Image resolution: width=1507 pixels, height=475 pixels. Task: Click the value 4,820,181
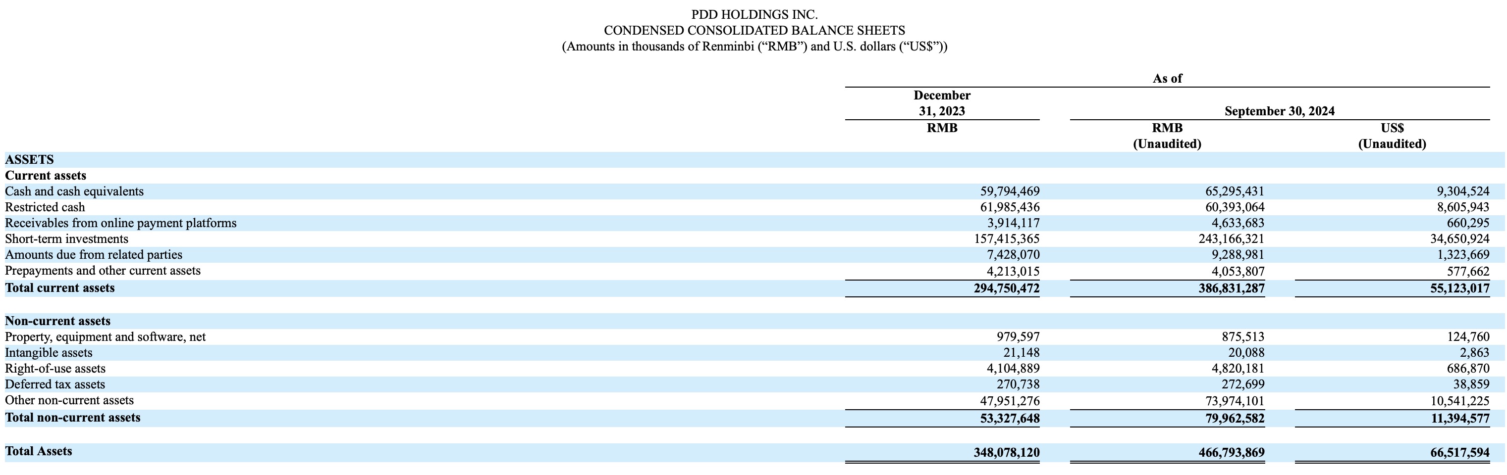pyautogui.click(x=1238, y=368)
